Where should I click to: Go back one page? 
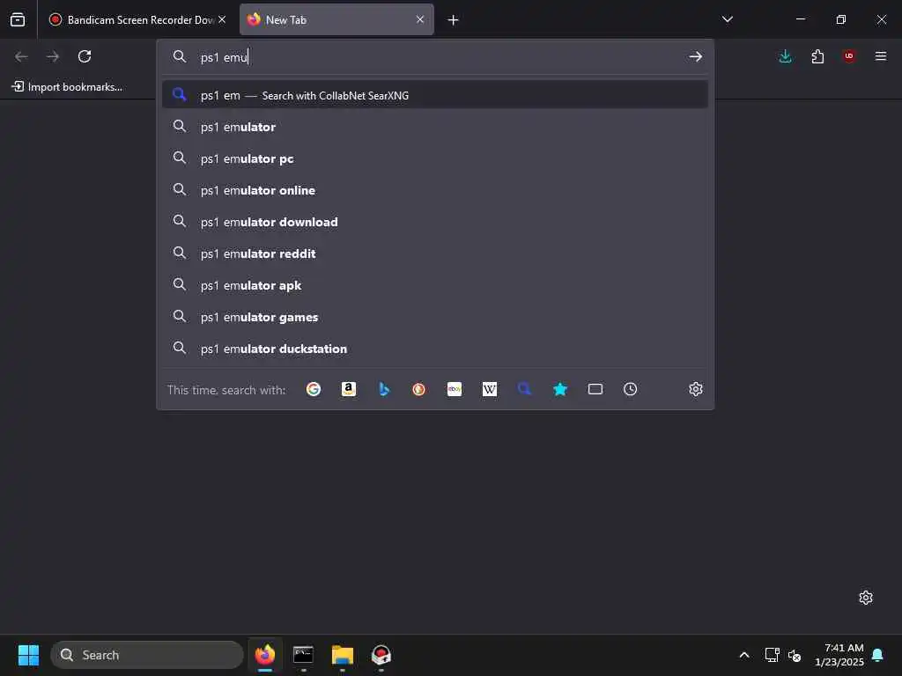[21, 56]
